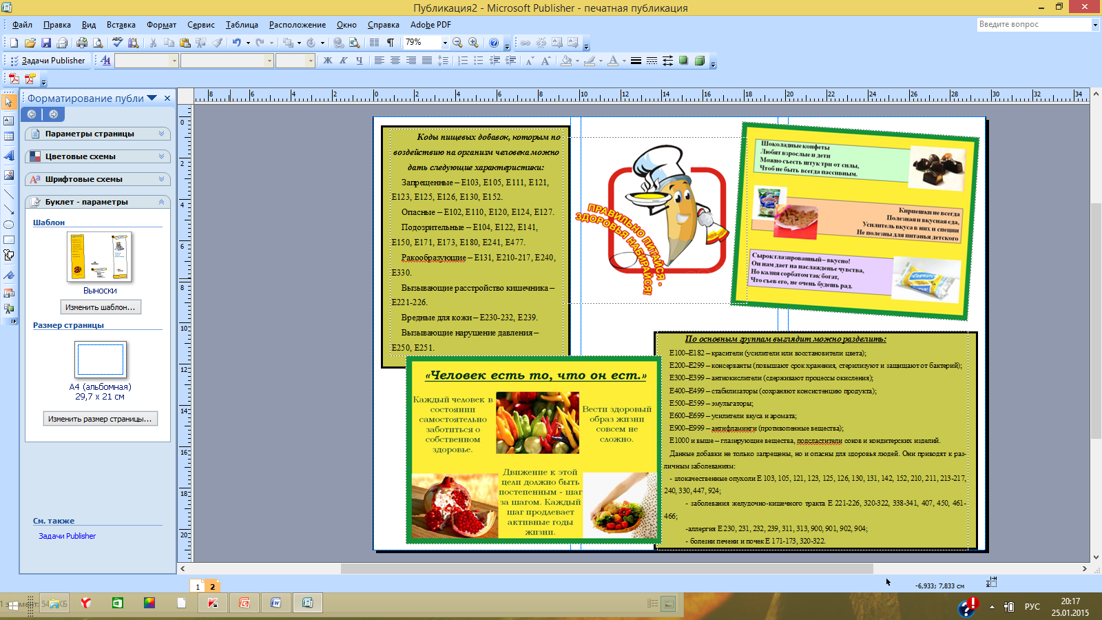
Task: Click the Выноски template thumbnail
Action: point(99,257)
